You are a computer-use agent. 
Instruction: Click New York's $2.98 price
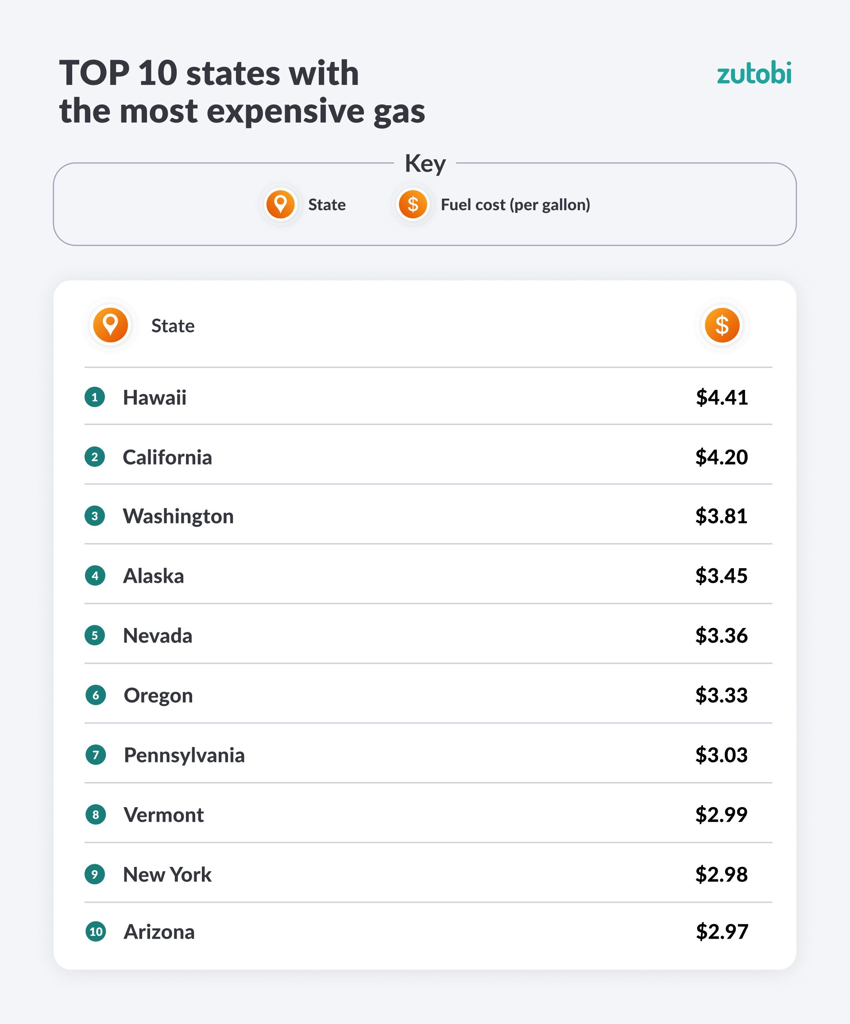(721, 874)
